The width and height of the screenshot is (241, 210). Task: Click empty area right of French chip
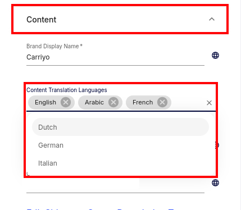point(188,103)
